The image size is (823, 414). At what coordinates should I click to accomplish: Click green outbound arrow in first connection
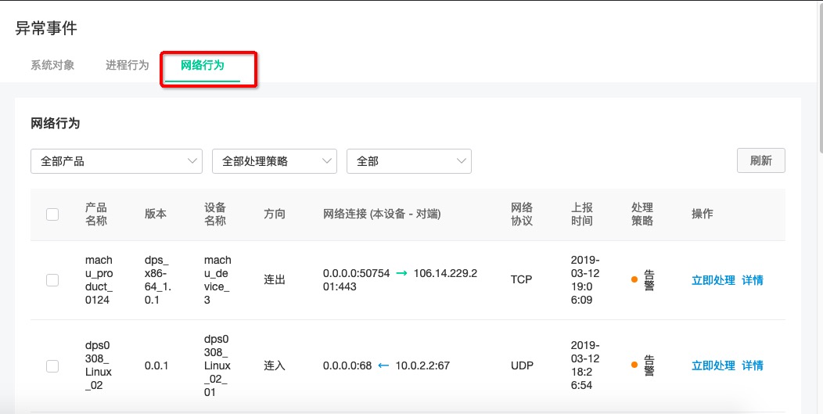coord(401,273)
